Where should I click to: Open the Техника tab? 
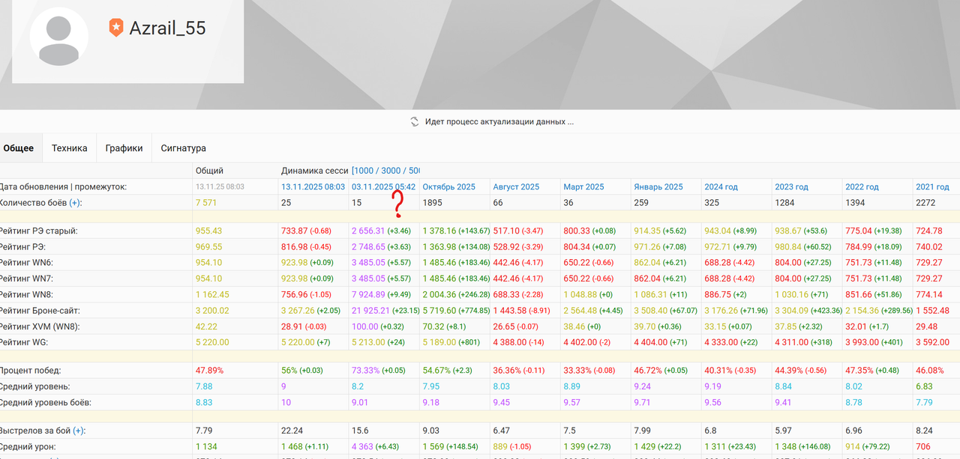coord(69,148)
